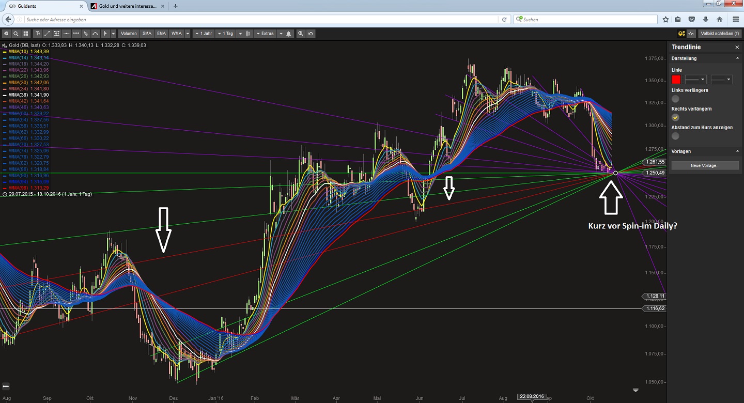Click the yellow Guidants widget icon
The image size is (744, 403).
click(681, 34)
